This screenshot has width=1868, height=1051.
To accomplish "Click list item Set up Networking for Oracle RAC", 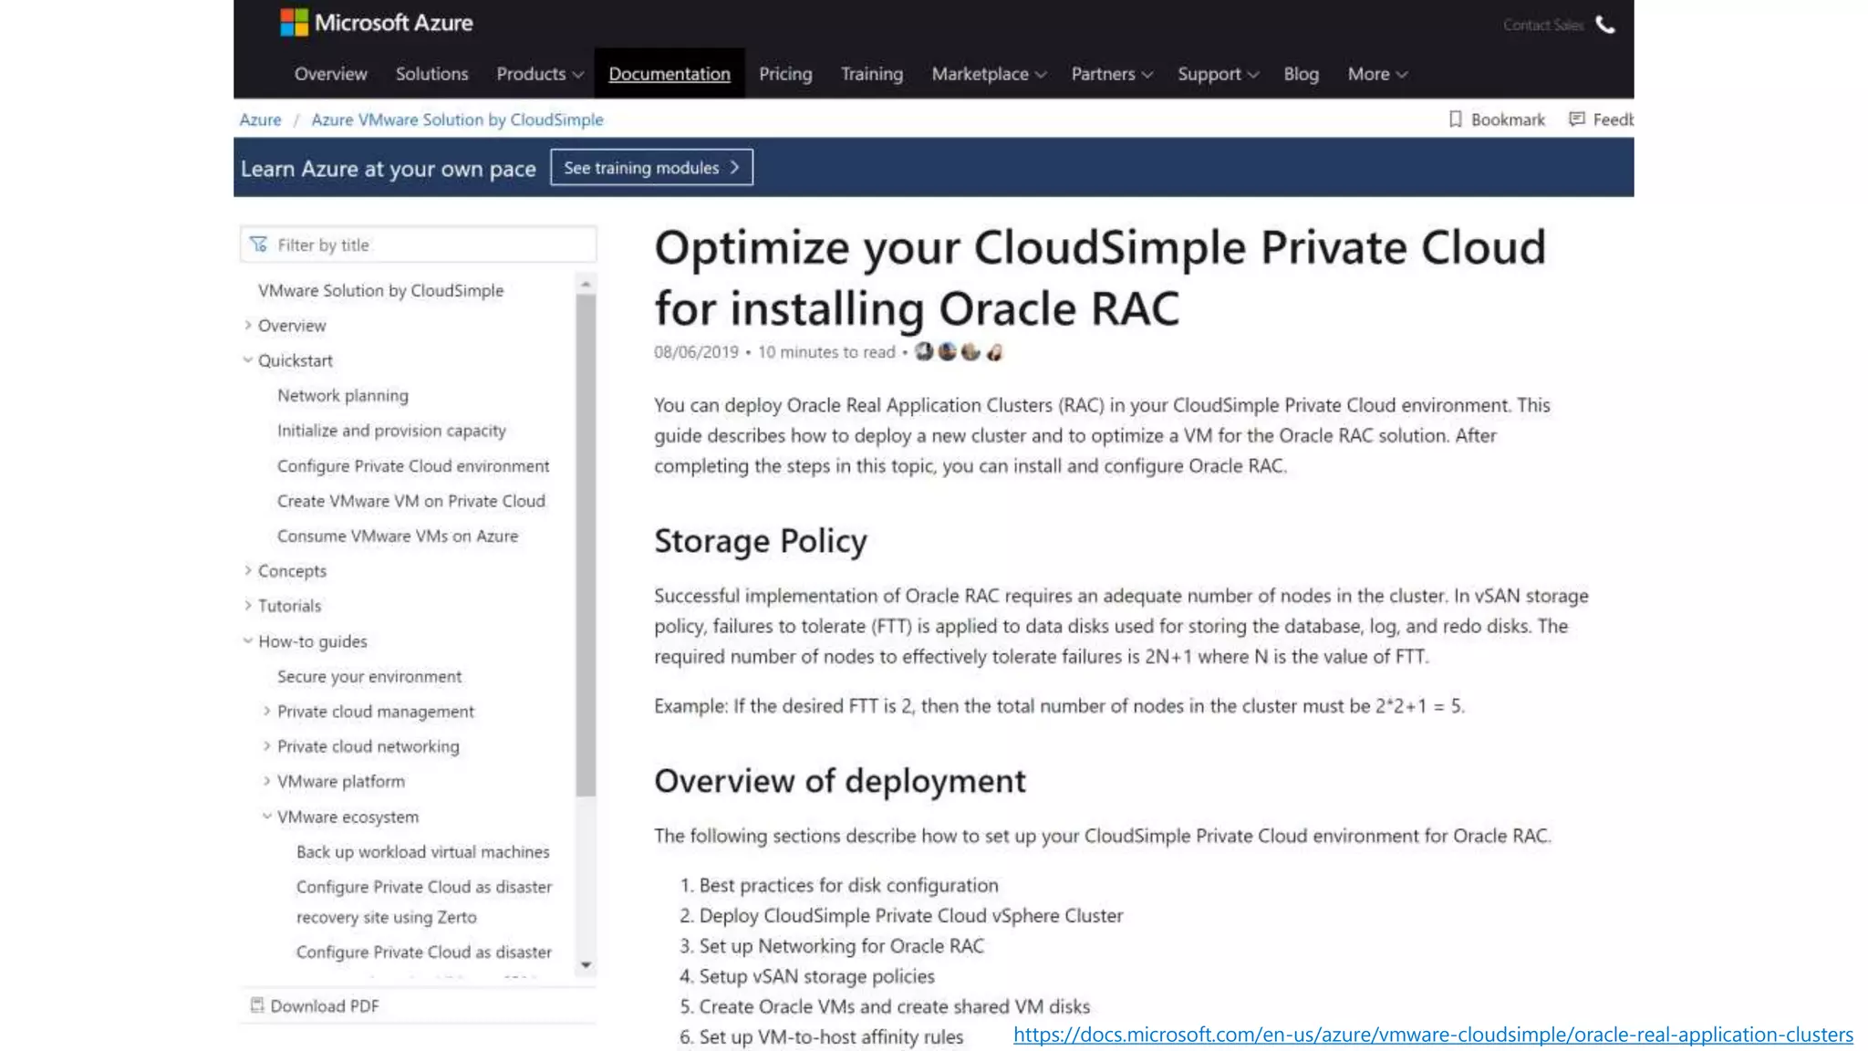I will click(x=842, y=946).
